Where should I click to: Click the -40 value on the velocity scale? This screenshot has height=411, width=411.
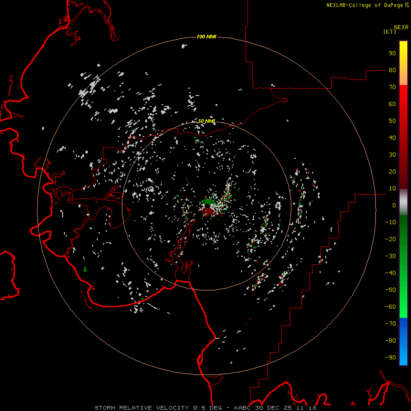tap(390, 273)
